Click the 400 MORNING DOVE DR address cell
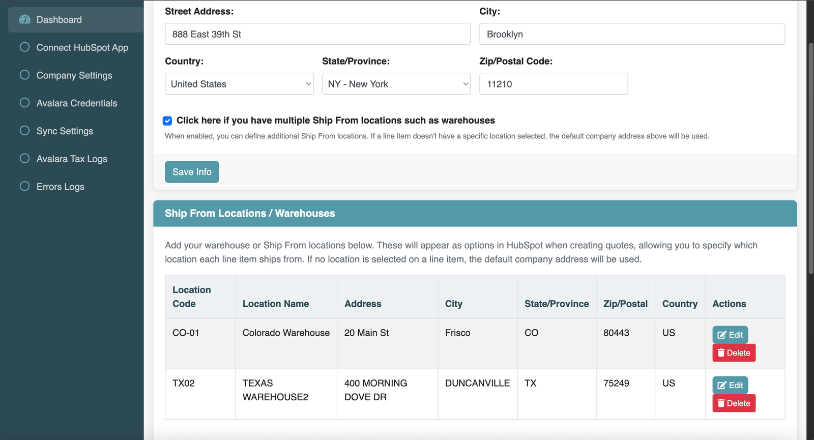Image resolution: width=814 pixels, height=440 pixels. coord(387,394)
